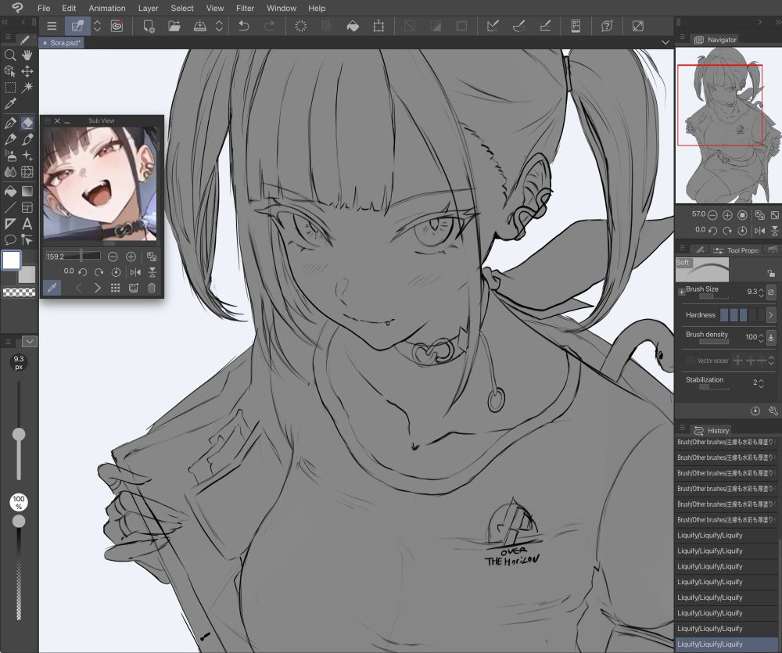Screen dimensions: 782x653
Task: Select the Liquify tool
Action: (x=27, y=172)
